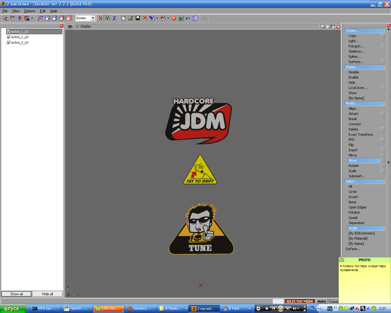The width and height of the screenshot is (391, 313).
Task: Collapse the Display... command group
Action: (x=364, y=67)
